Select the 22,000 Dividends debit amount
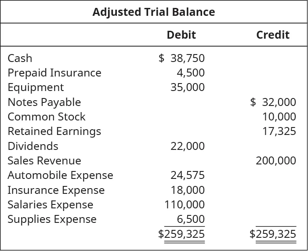Image resolution: width=308 pixels, height=251 pixels. pos(188,146)
